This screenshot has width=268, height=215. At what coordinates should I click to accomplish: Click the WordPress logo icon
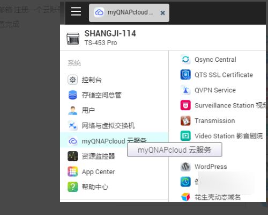point(185,167)
